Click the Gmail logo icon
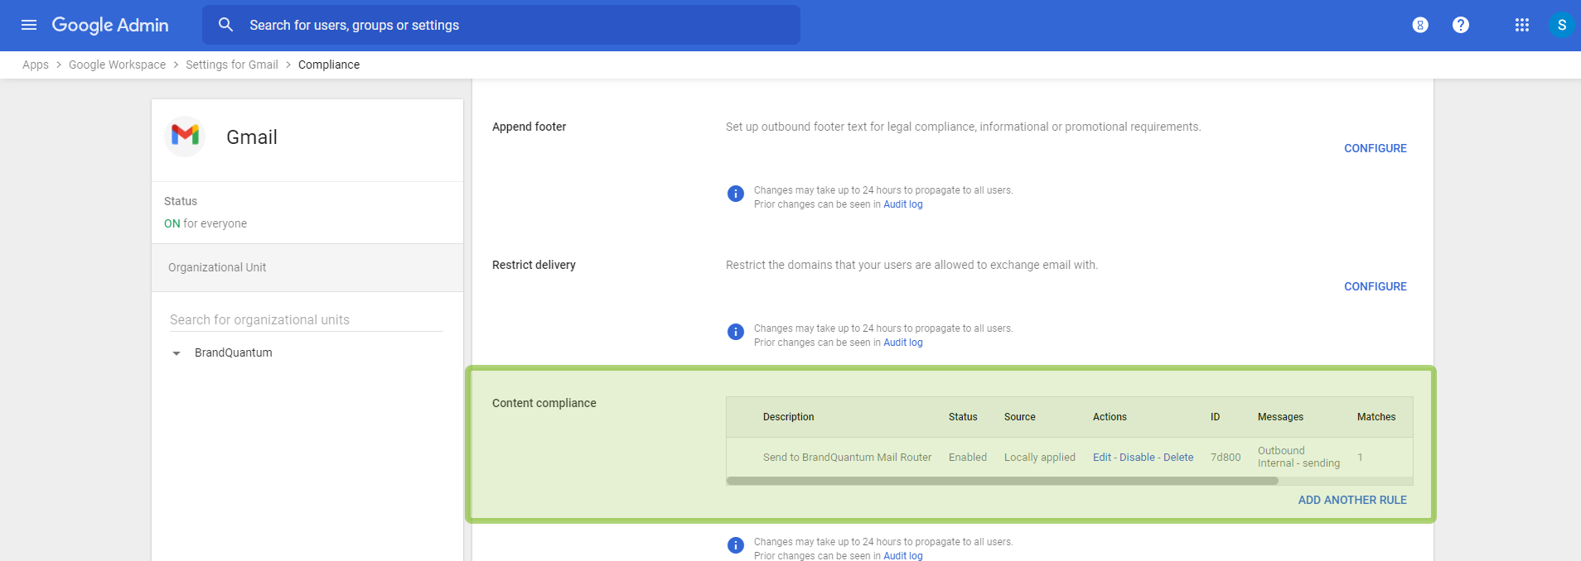Screen dimensions: 1581x561 [185, 136]
